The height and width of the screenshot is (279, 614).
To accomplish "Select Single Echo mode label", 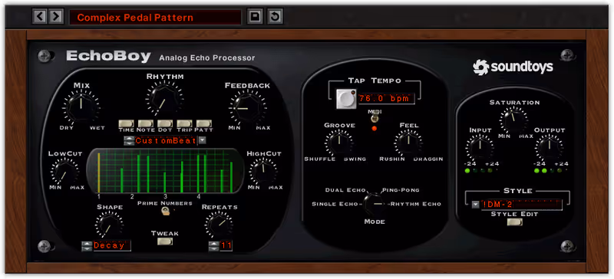I will pos(335,204).
